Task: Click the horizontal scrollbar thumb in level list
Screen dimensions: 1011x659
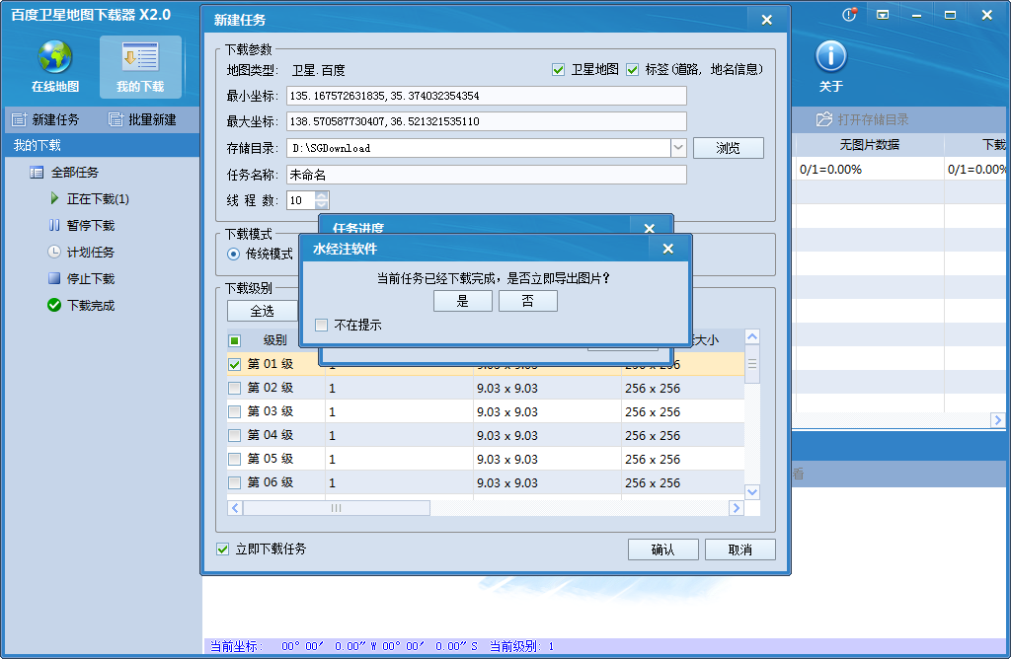Action: (336, 508)
